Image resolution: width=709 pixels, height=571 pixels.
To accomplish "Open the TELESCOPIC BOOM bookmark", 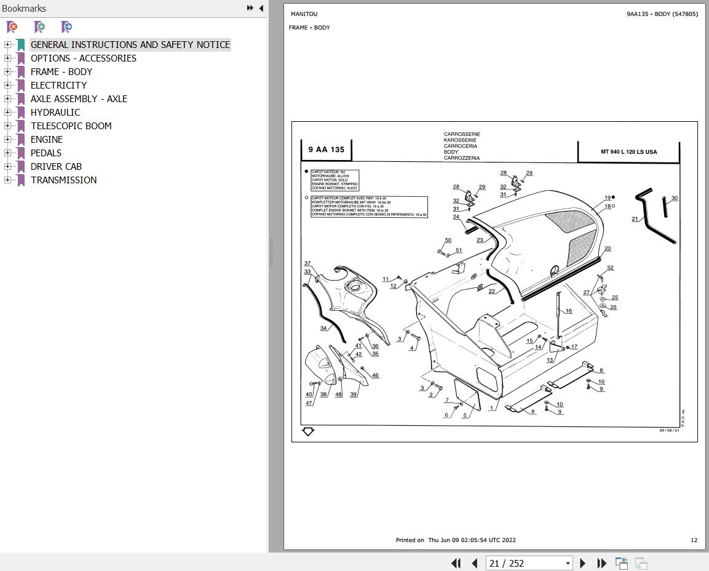I will [x=71, y=126].
